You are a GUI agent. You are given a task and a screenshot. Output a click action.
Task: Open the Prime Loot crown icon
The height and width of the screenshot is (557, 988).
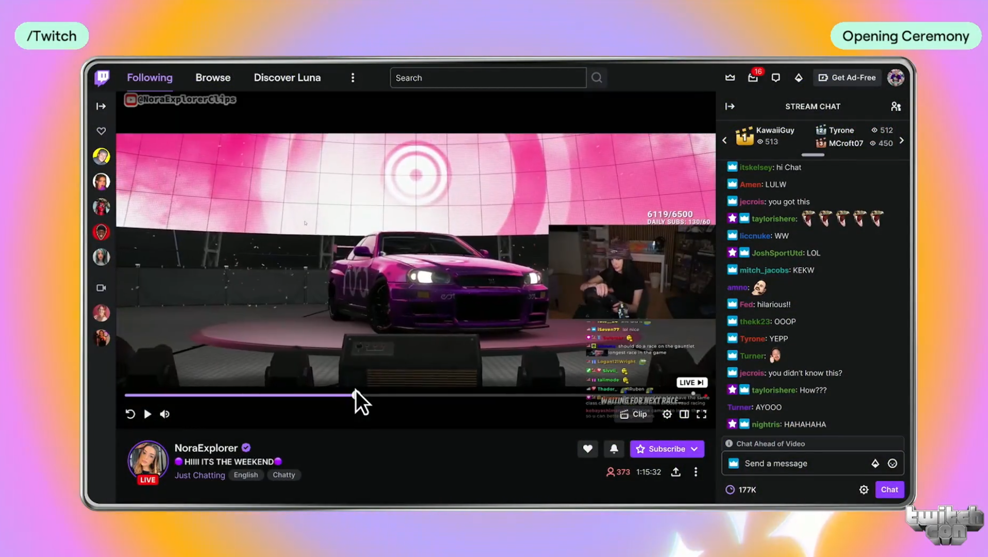point(730,77)
